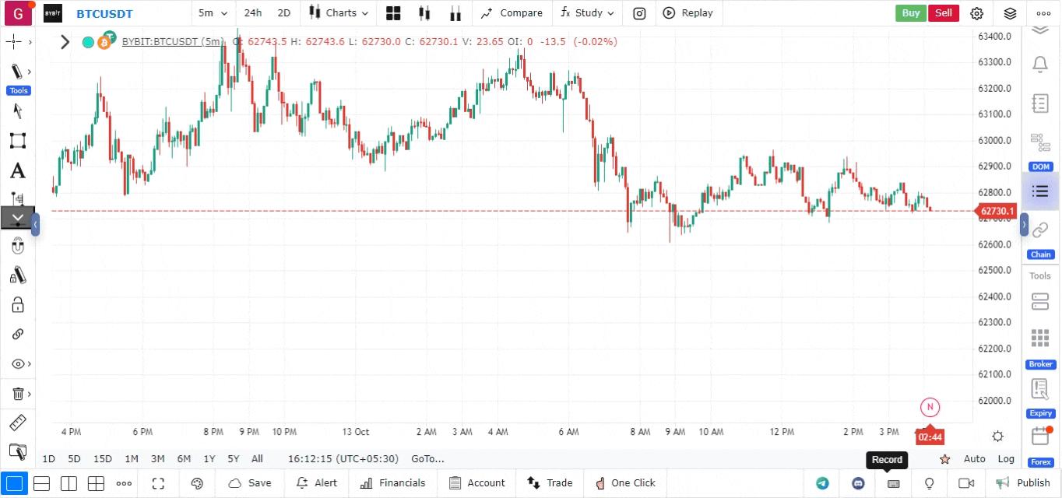The height and width of the screenshot is (498, 1062).
Task: Select the rectangle drawing tool
Action: point(17,141)
